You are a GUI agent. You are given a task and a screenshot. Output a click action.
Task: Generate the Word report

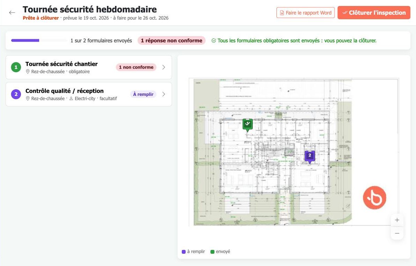click(x=306, y=13)
